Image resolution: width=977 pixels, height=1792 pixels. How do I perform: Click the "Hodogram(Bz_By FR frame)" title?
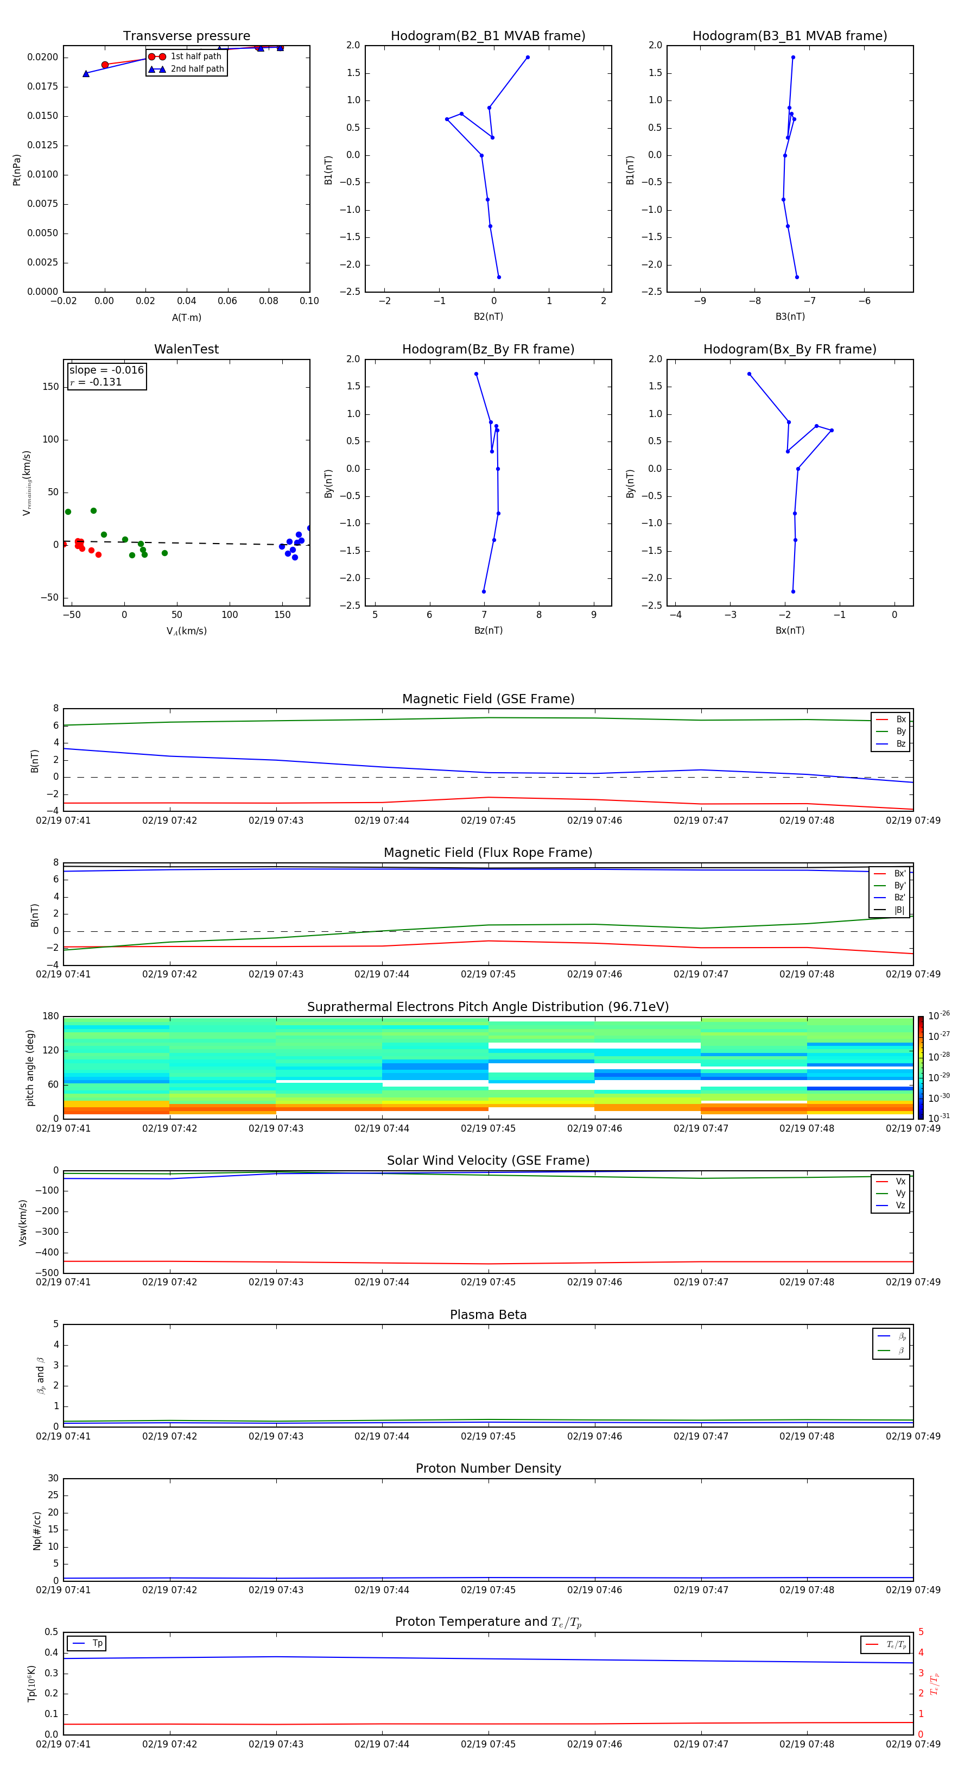click(488, 349)
